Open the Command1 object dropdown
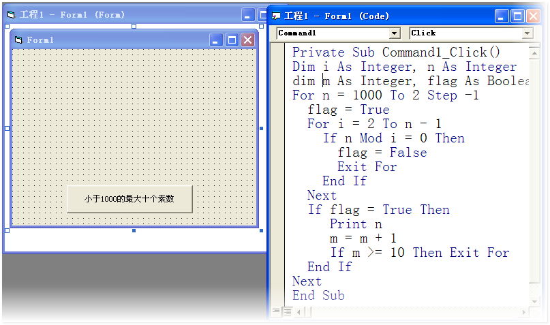This screenshot has height=325, width=550. [394, 33]
